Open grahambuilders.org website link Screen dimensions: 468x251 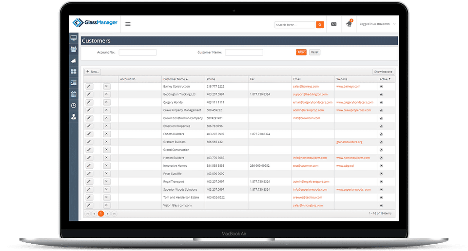tap(349, 142)
